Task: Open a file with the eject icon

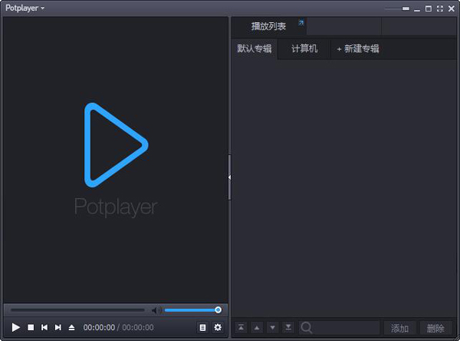Action: (71, 327)
